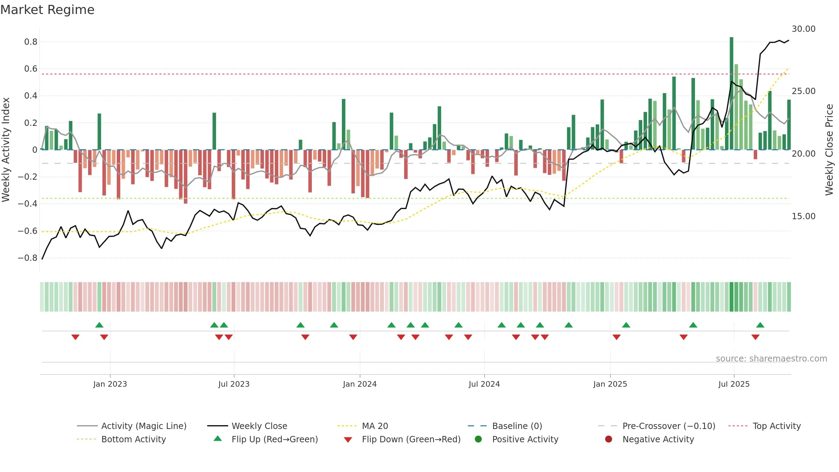839x472 pixels.
Task: Click the Jul 2024 x-axis label
Action: pos(484,384)
